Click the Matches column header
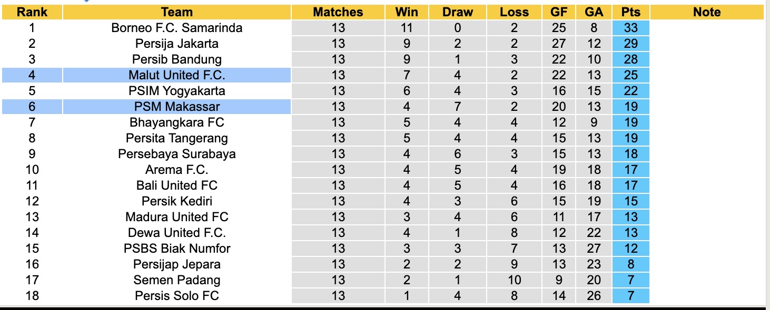This screenshot has width=770, height=310. tap(338, 12)
